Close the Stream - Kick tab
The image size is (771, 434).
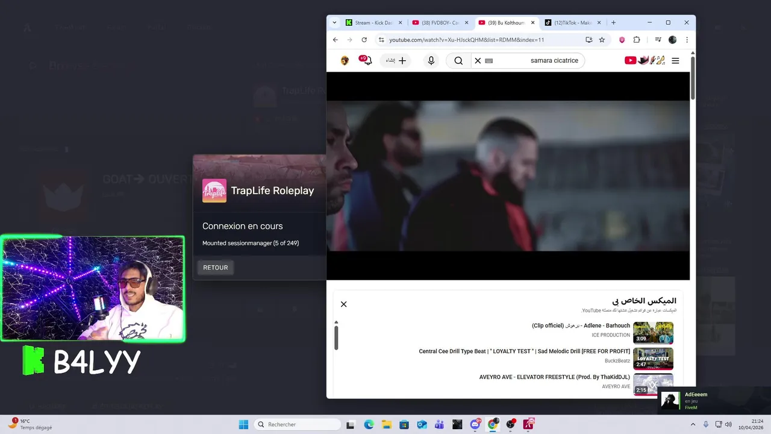click(400, 23)
